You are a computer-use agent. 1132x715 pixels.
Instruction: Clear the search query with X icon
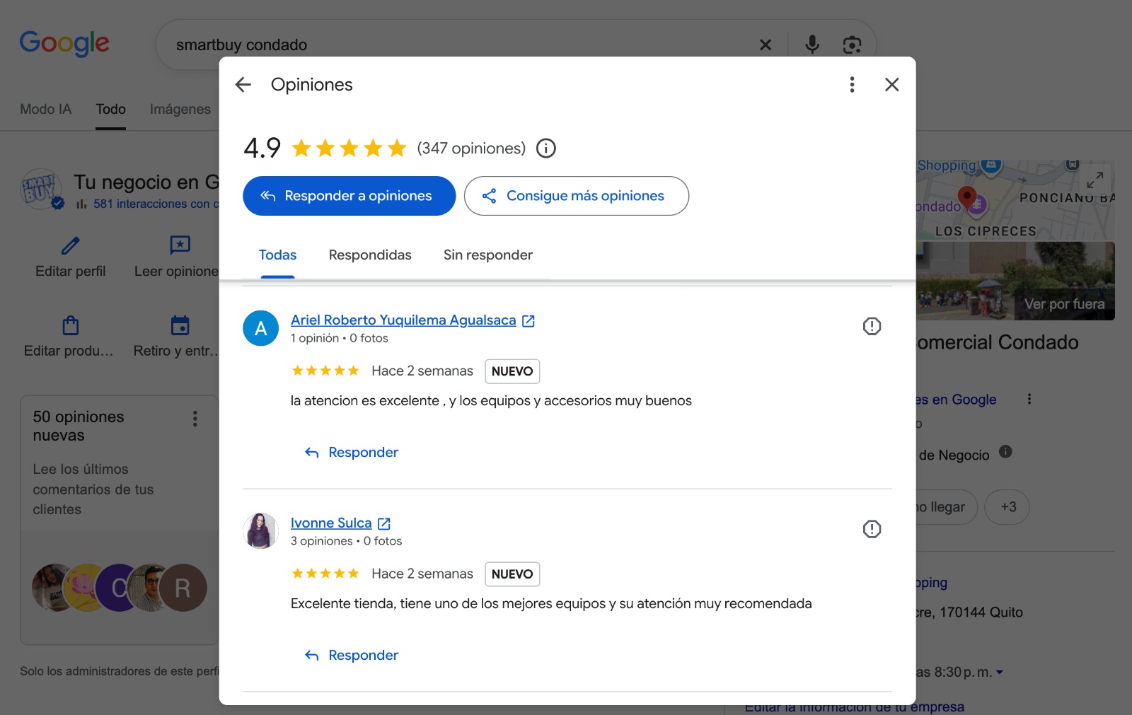(766, 45)
